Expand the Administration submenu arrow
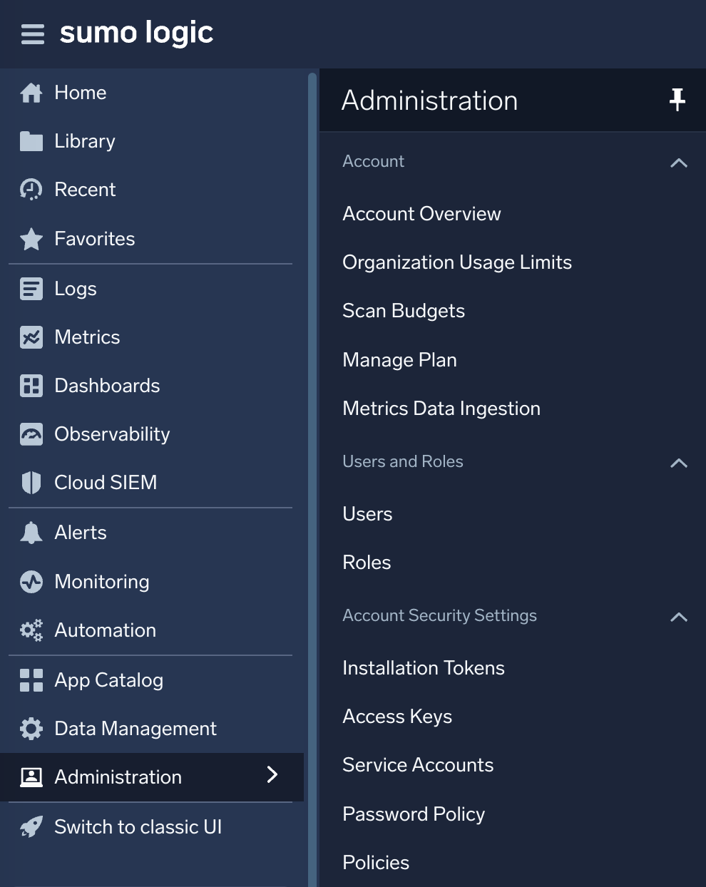The image size is (706, 887). tap(272, 775)
